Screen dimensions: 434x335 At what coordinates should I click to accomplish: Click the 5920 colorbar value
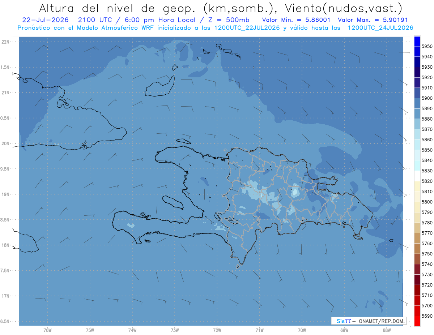point(427,77)
